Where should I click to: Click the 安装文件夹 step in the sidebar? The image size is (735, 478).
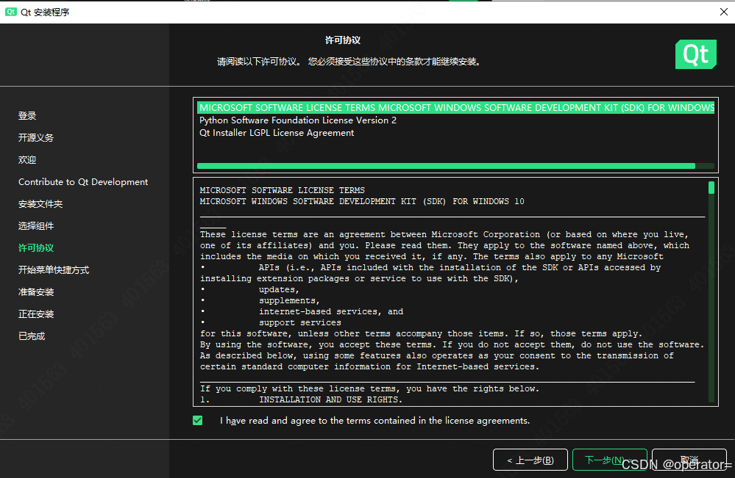click(x=40, y=204)
